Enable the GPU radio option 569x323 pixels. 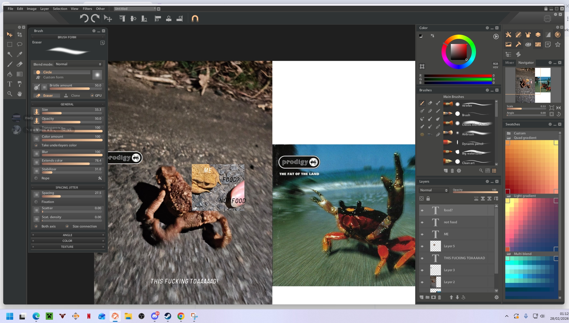tap(92, 95)
